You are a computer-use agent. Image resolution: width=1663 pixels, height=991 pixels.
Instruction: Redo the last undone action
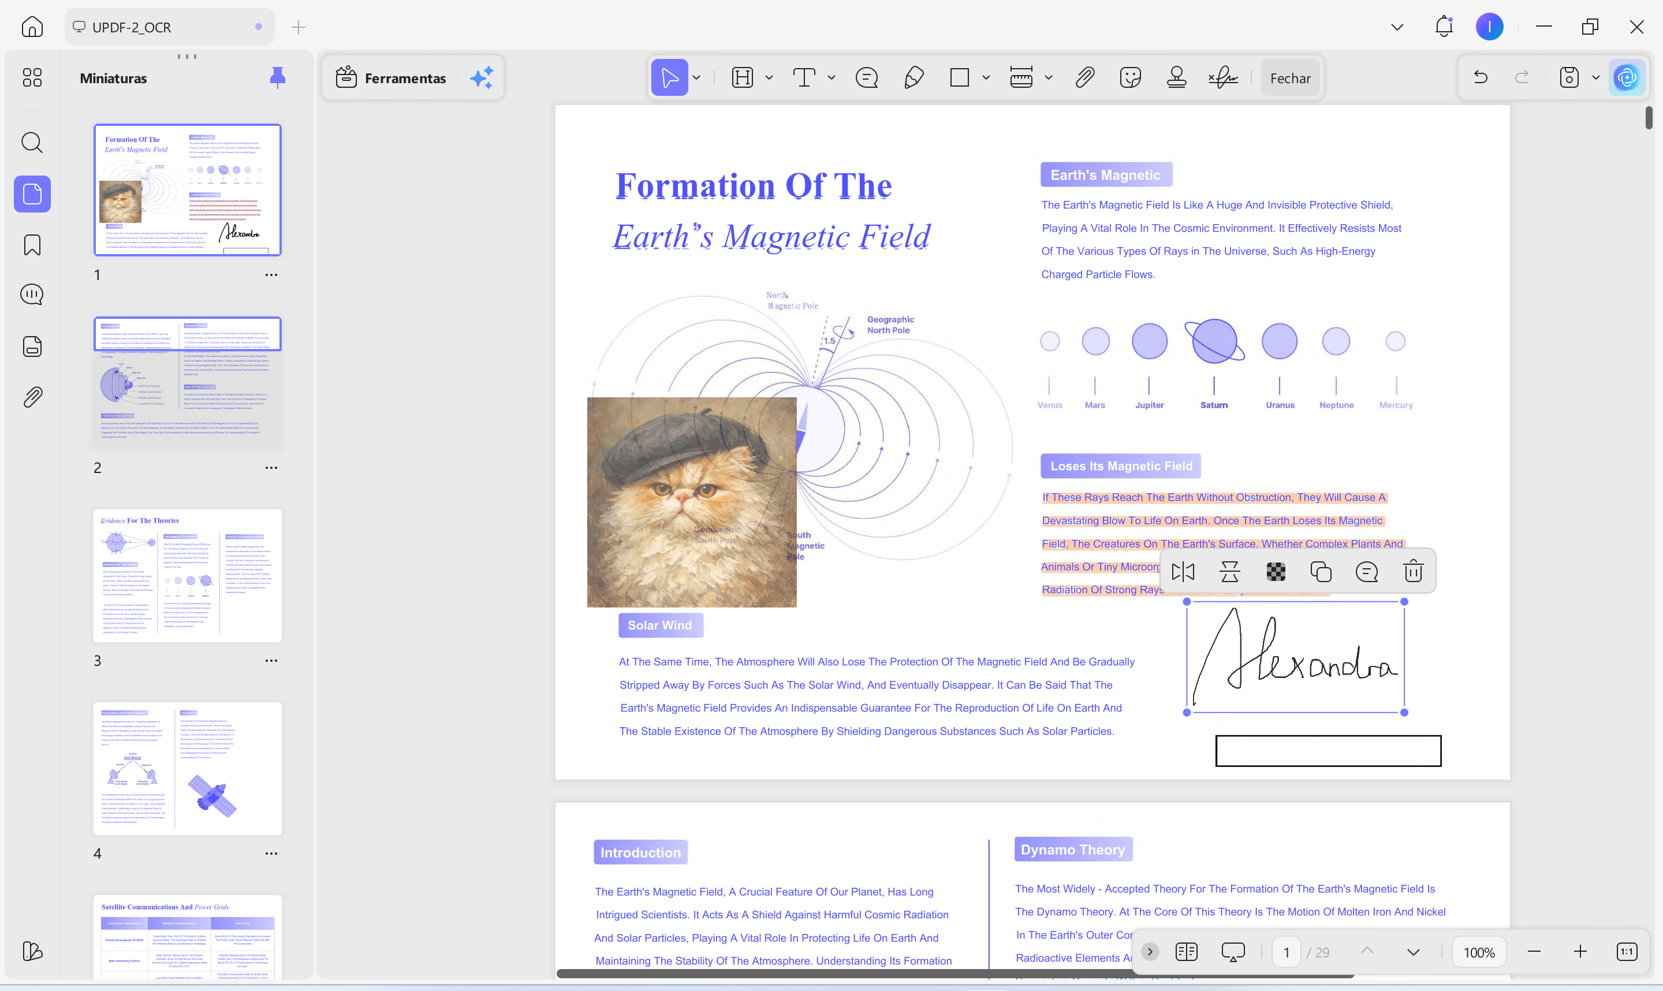1522,77
